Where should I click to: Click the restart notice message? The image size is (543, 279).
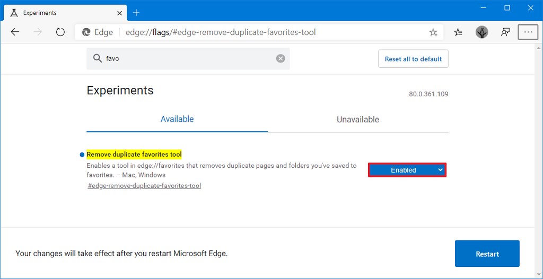tap(121, 254)
